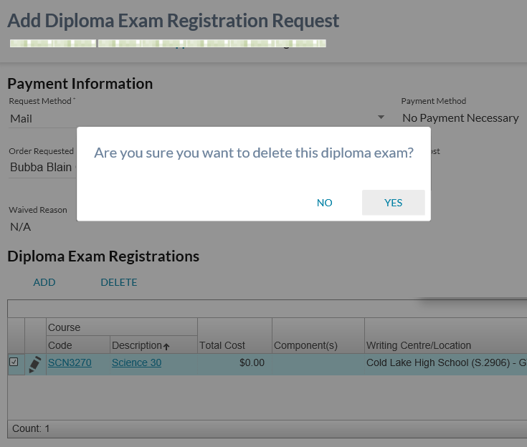
Task: Click the $0.00 total cost cell
Action: 252,363
